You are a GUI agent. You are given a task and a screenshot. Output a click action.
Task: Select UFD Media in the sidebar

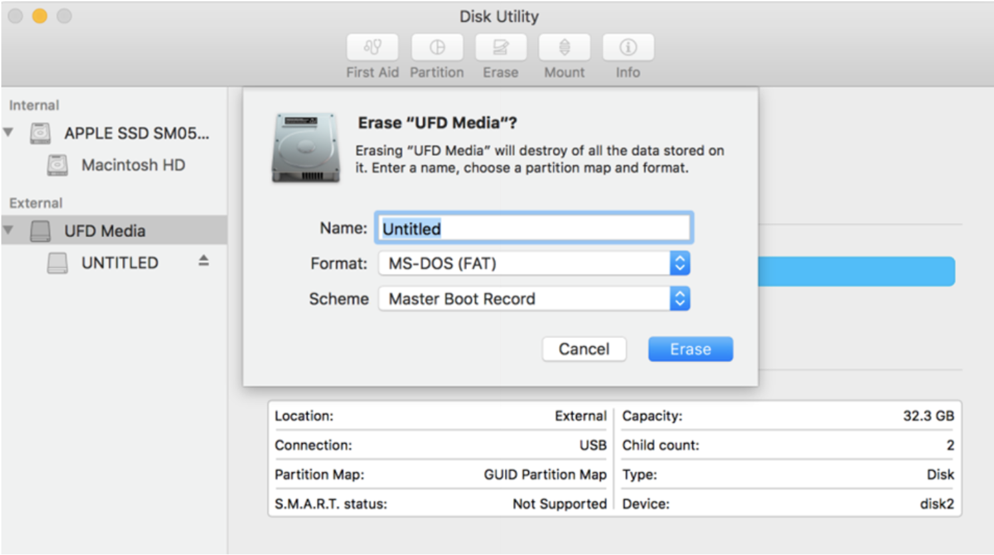[105, 231]
